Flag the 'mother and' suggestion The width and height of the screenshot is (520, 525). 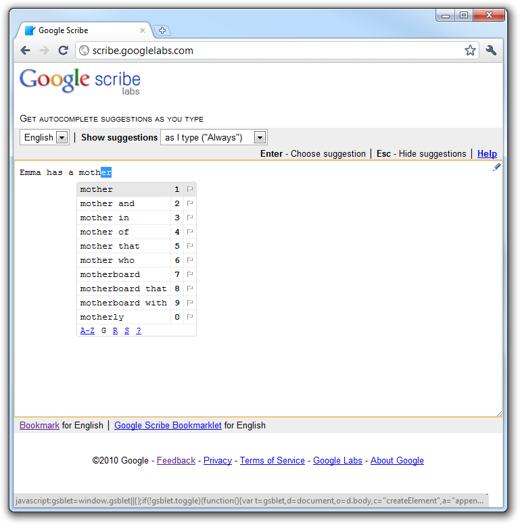(190, 203)
